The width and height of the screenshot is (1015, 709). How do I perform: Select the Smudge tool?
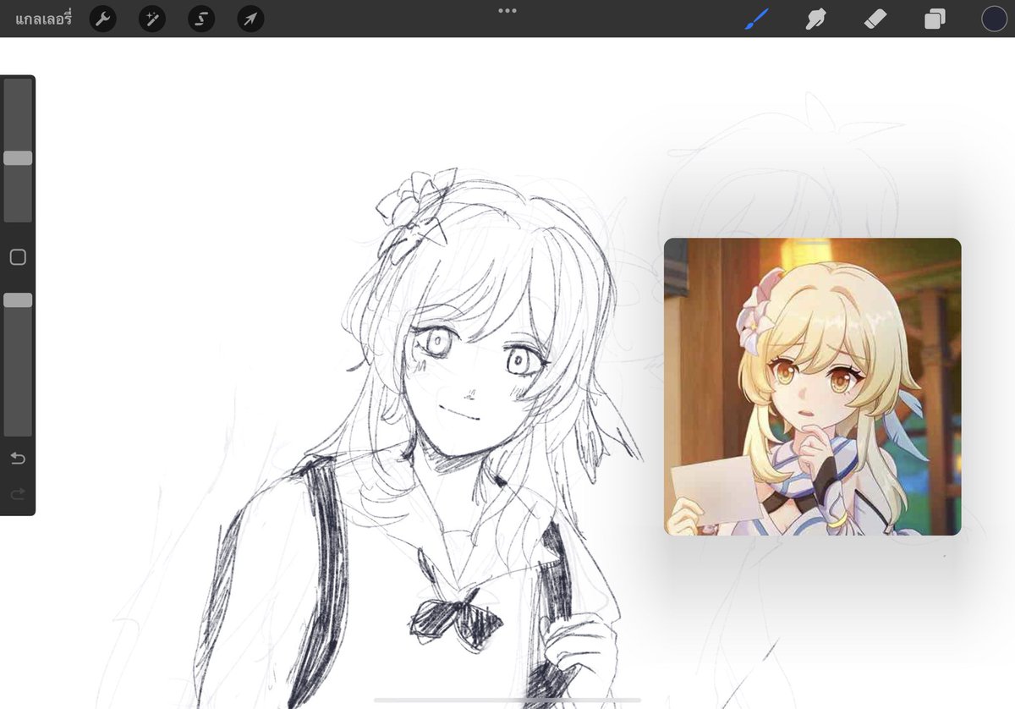pyautogui.click(x=815, y=19)
